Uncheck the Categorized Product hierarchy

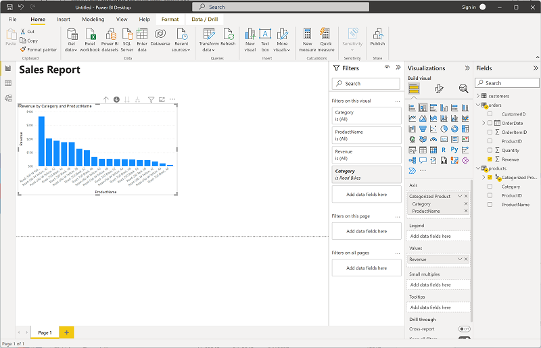pyautogui.click(x=490, y=177)
